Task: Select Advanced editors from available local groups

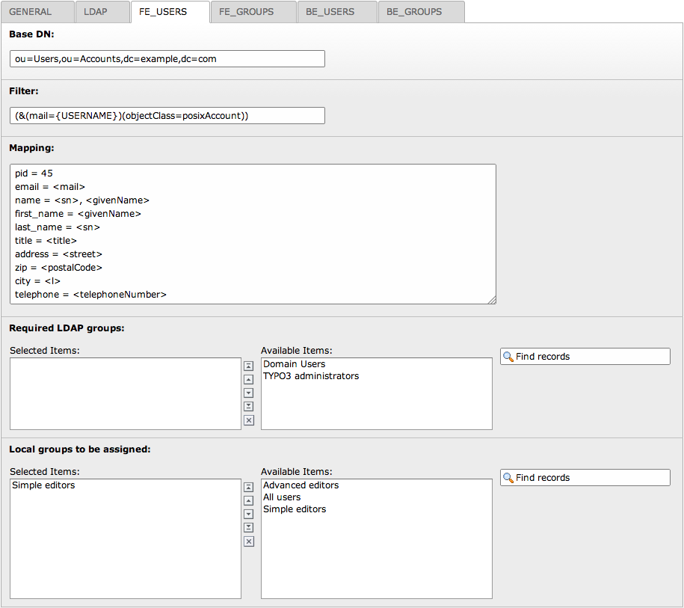Action: pyautogui.click(x=301, y=485)
